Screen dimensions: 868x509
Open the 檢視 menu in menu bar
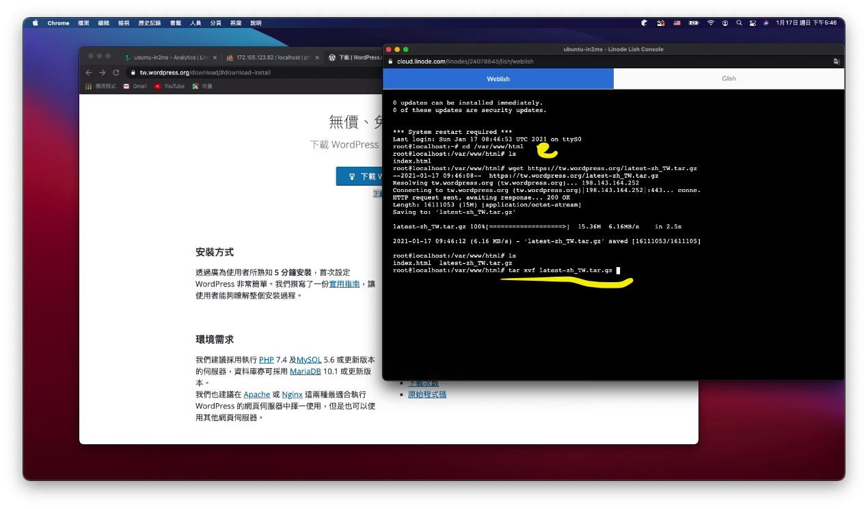tap(124, 23)
